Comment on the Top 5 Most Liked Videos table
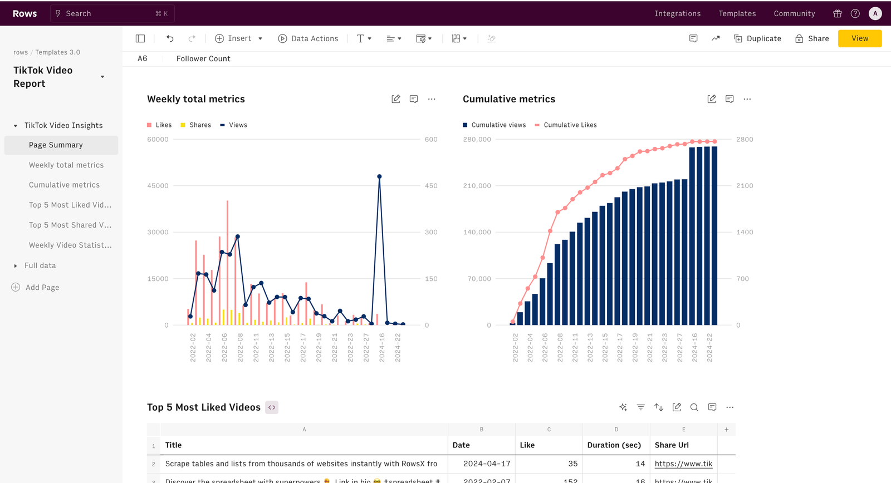Image resolution: width=891 pixels, height=483 pixels. pyautogui.click(x=712, y=407)
